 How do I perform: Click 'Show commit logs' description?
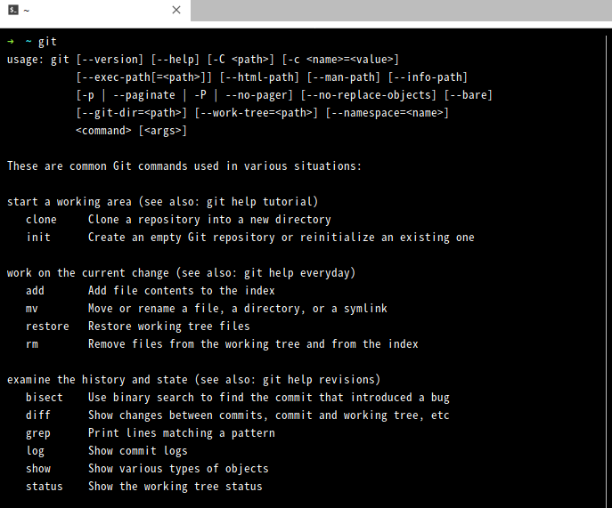coord(138,451)
